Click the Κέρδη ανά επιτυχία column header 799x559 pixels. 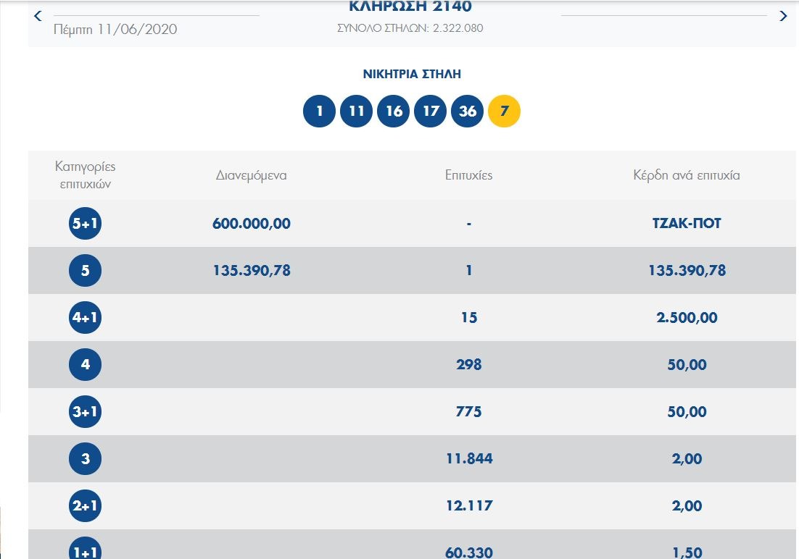point(687,175)
